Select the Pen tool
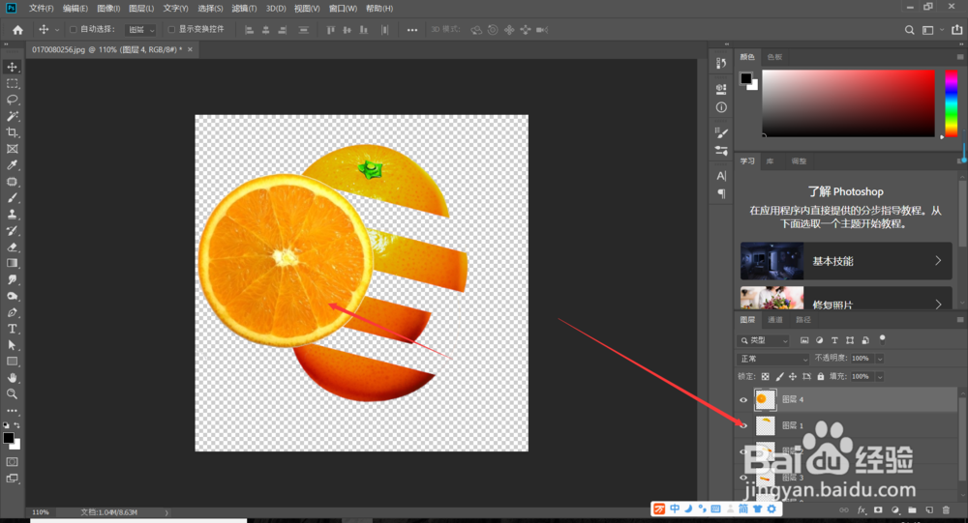 tap(12, 312)
